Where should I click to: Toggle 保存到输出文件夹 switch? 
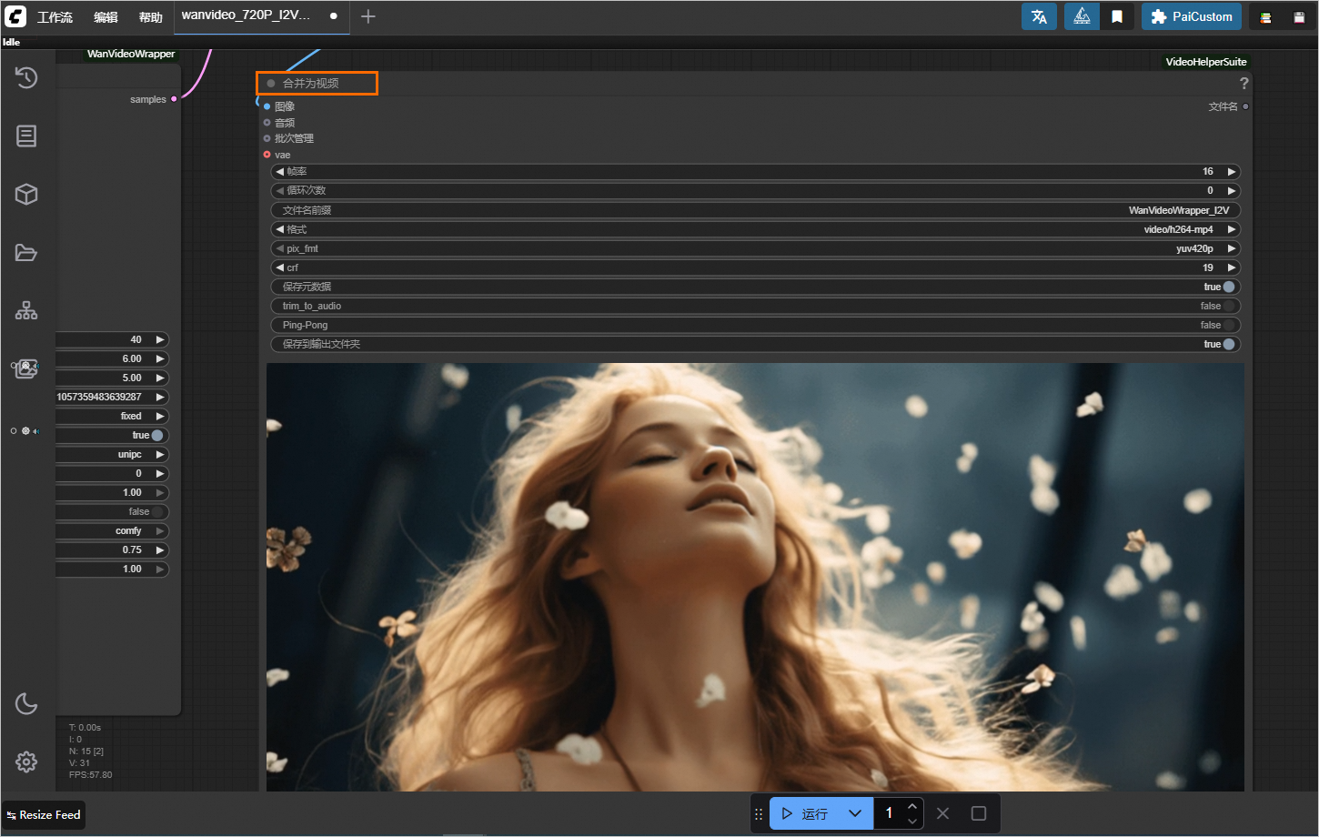point(1229,344)
